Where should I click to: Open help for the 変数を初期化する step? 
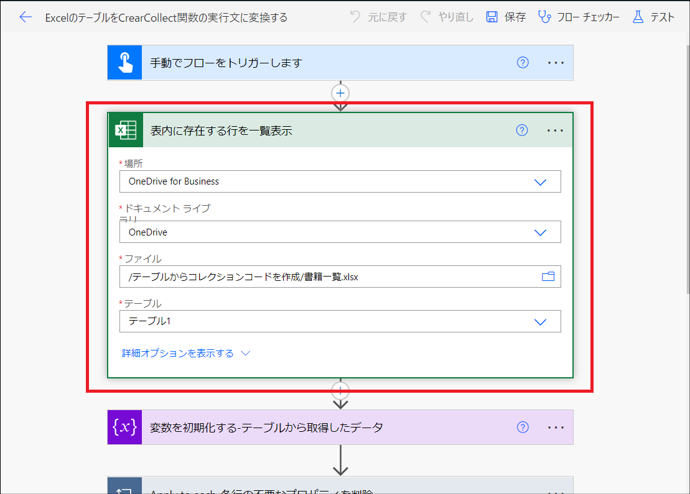click(523, 427)
